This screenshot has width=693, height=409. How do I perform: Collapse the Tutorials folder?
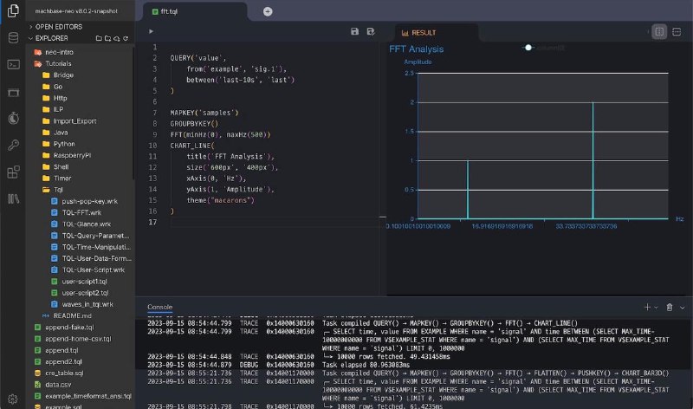pos(58,63)
